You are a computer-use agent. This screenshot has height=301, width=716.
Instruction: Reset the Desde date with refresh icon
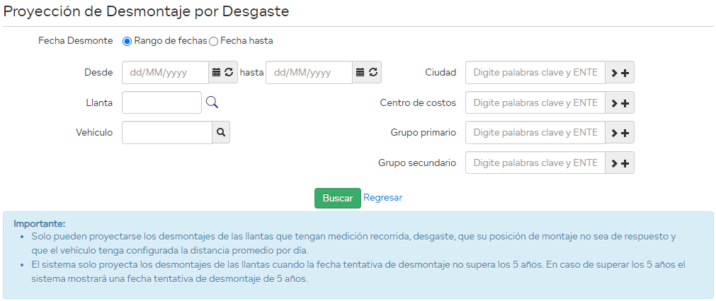(x=229, y=72)
